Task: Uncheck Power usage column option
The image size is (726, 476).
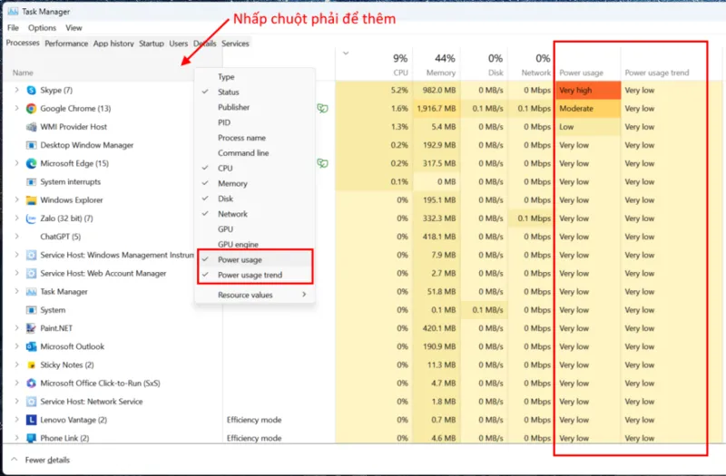Action: click(255, 259)
